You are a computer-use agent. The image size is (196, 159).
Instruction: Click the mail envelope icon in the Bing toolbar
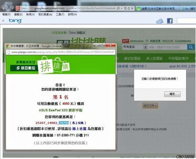pyautogui.click(x=160, y=21)
